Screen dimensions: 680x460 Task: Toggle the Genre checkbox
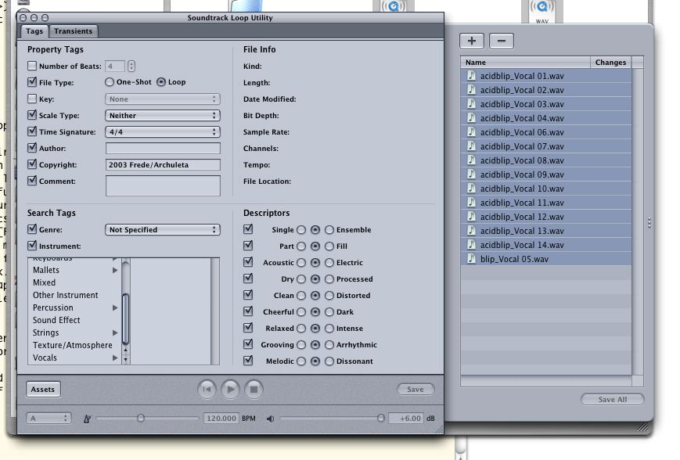click(31, 229)
